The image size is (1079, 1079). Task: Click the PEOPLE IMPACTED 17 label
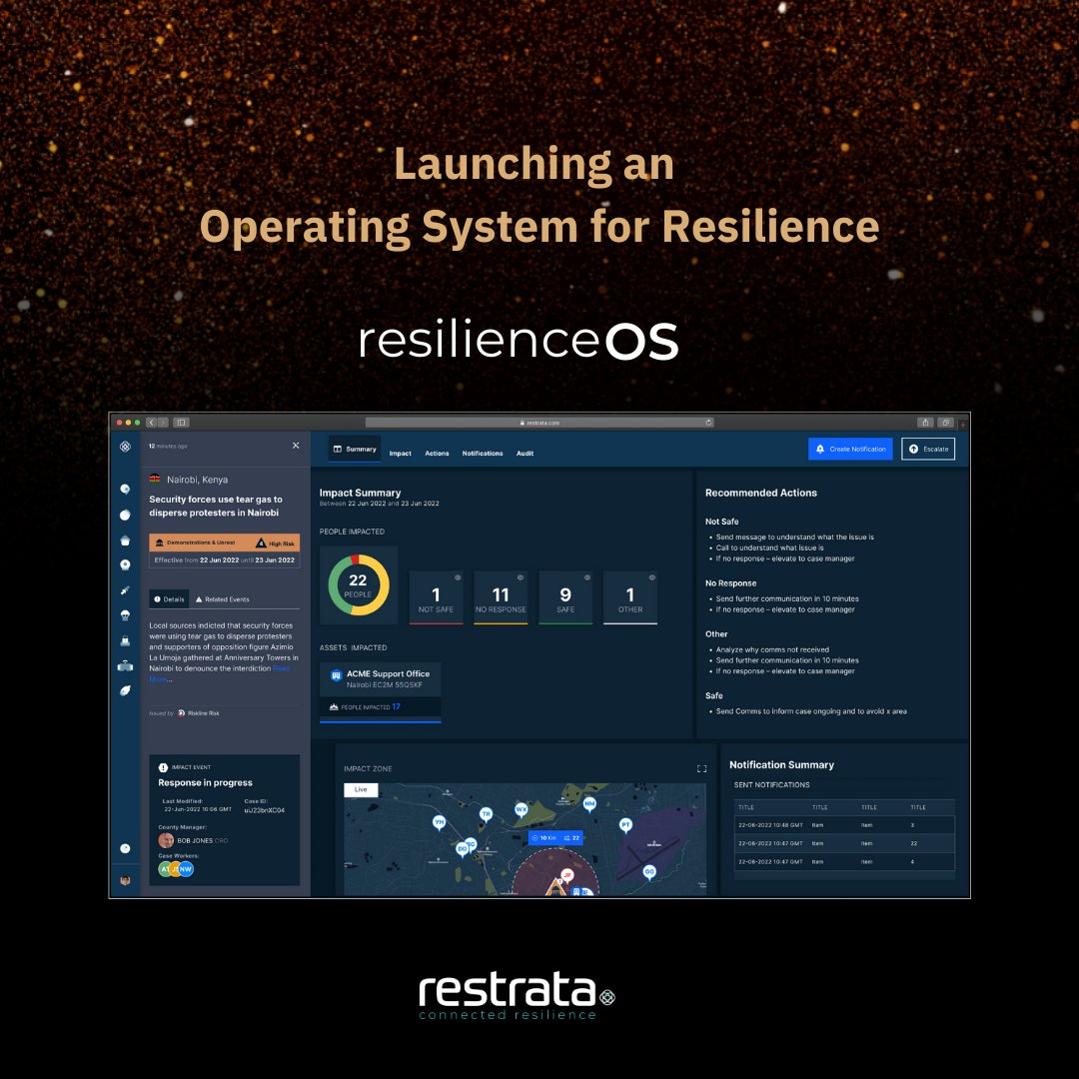(365, 706)
